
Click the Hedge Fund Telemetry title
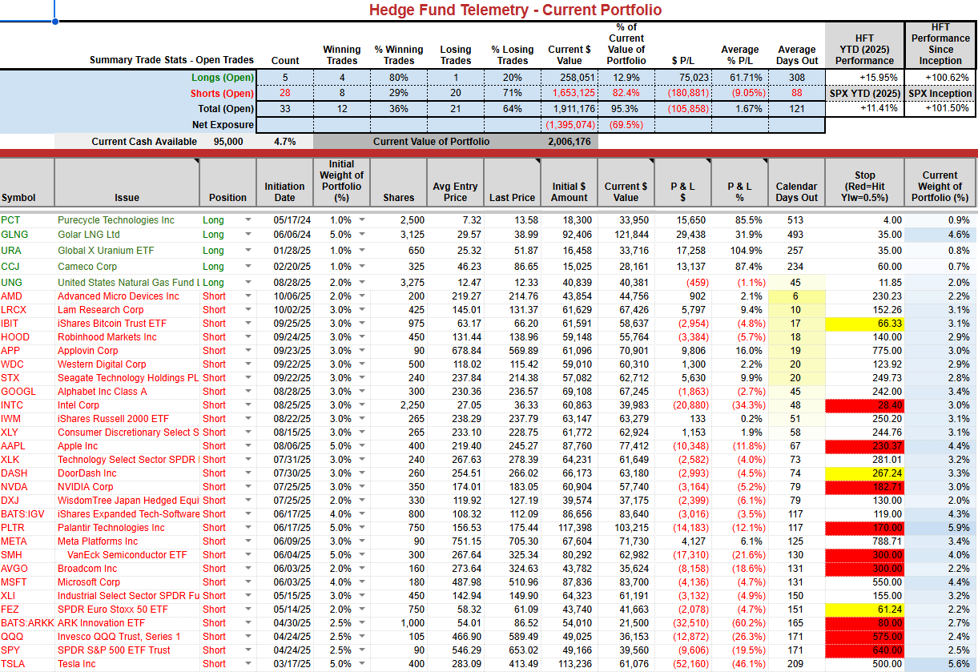515,10
